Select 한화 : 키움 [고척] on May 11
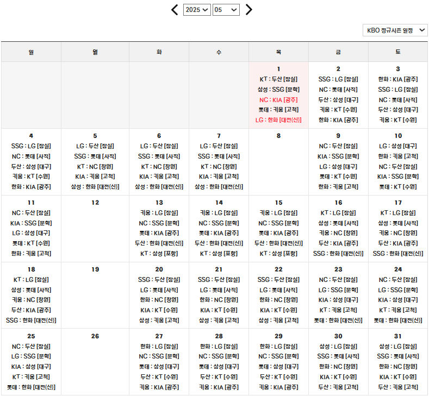Viewport: 429px width, 396px height. 31,254
